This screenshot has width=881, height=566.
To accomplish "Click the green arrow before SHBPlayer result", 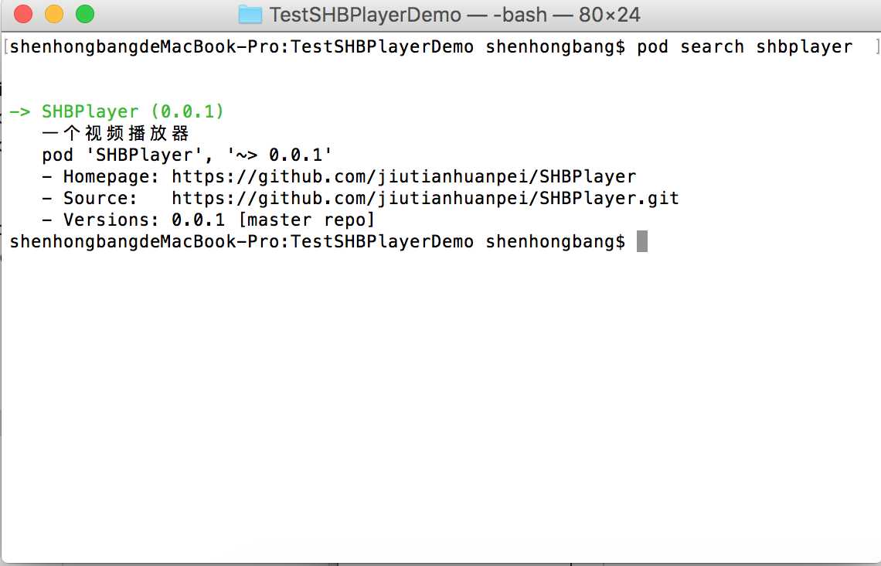I will (x=20, y=112).
